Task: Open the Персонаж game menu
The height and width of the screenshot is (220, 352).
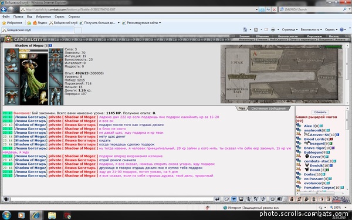Action: [x=314, y=36]
